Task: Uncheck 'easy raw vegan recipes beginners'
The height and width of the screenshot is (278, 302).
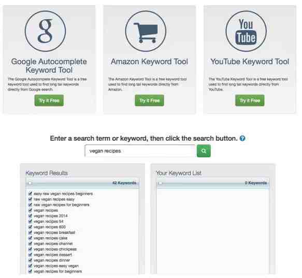Action: [x=30, y=194]
